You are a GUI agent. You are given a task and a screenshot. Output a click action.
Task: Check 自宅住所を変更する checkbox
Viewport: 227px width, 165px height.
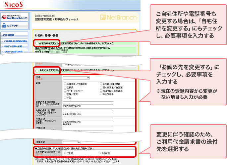tap(37, 43)
